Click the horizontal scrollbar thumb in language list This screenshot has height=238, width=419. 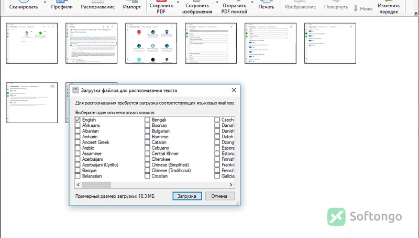[96, 184]
